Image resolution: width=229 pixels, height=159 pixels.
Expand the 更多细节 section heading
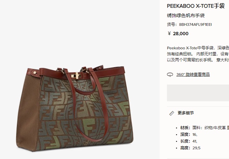[186, 113]
